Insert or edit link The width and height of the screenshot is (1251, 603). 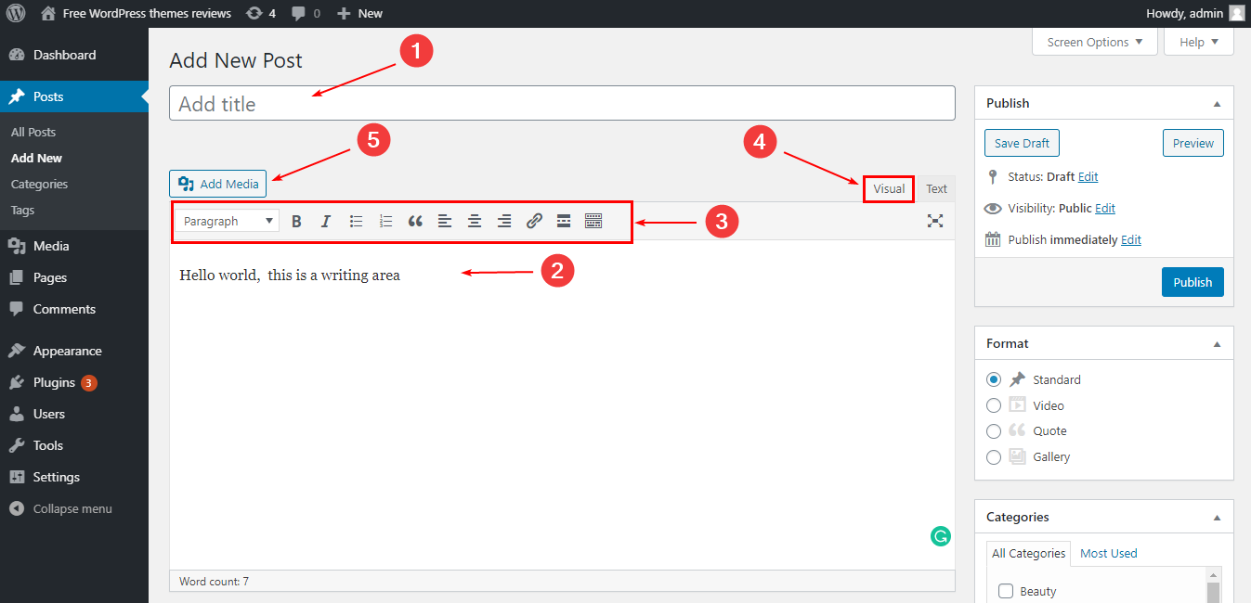pos(534,221)
